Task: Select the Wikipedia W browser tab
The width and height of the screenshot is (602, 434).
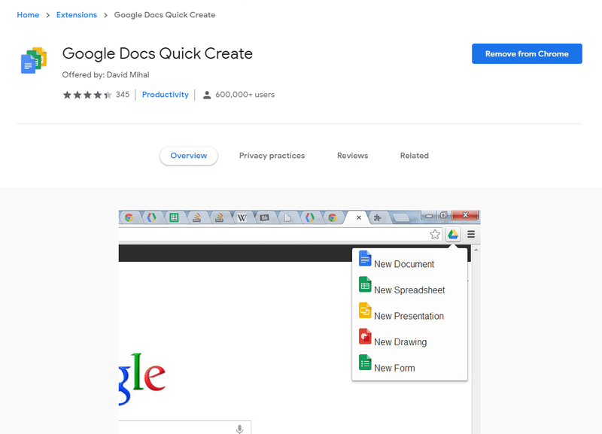Action: click(242, 217)
